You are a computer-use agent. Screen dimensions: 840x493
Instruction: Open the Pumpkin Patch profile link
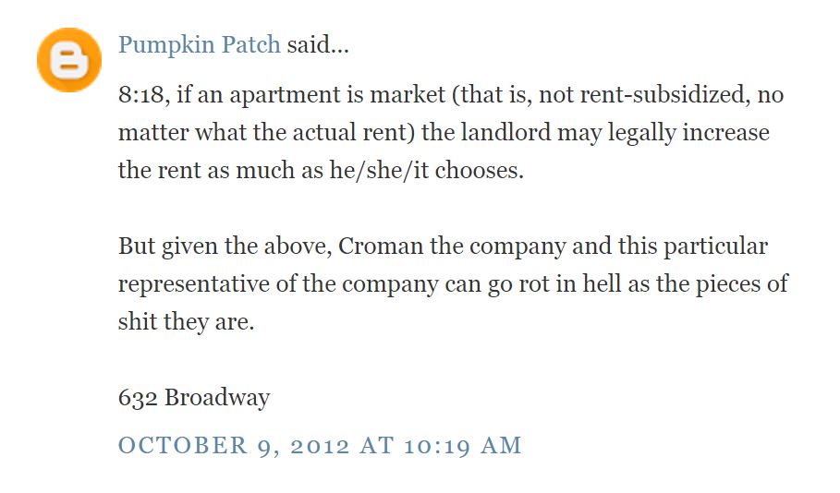[x=199, y=44]
